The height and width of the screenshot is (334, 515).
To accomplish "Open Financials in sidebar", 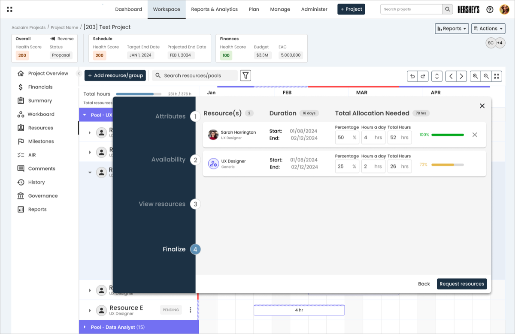I will click(x=35, y=87).
